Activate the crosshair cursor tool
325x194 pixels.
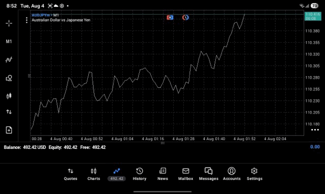pyautogui.click(x=9, y=23)
